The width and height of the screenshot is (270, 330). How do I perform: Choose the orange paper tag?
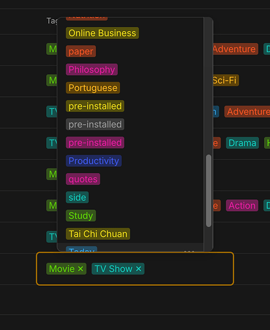click(81, 51)
